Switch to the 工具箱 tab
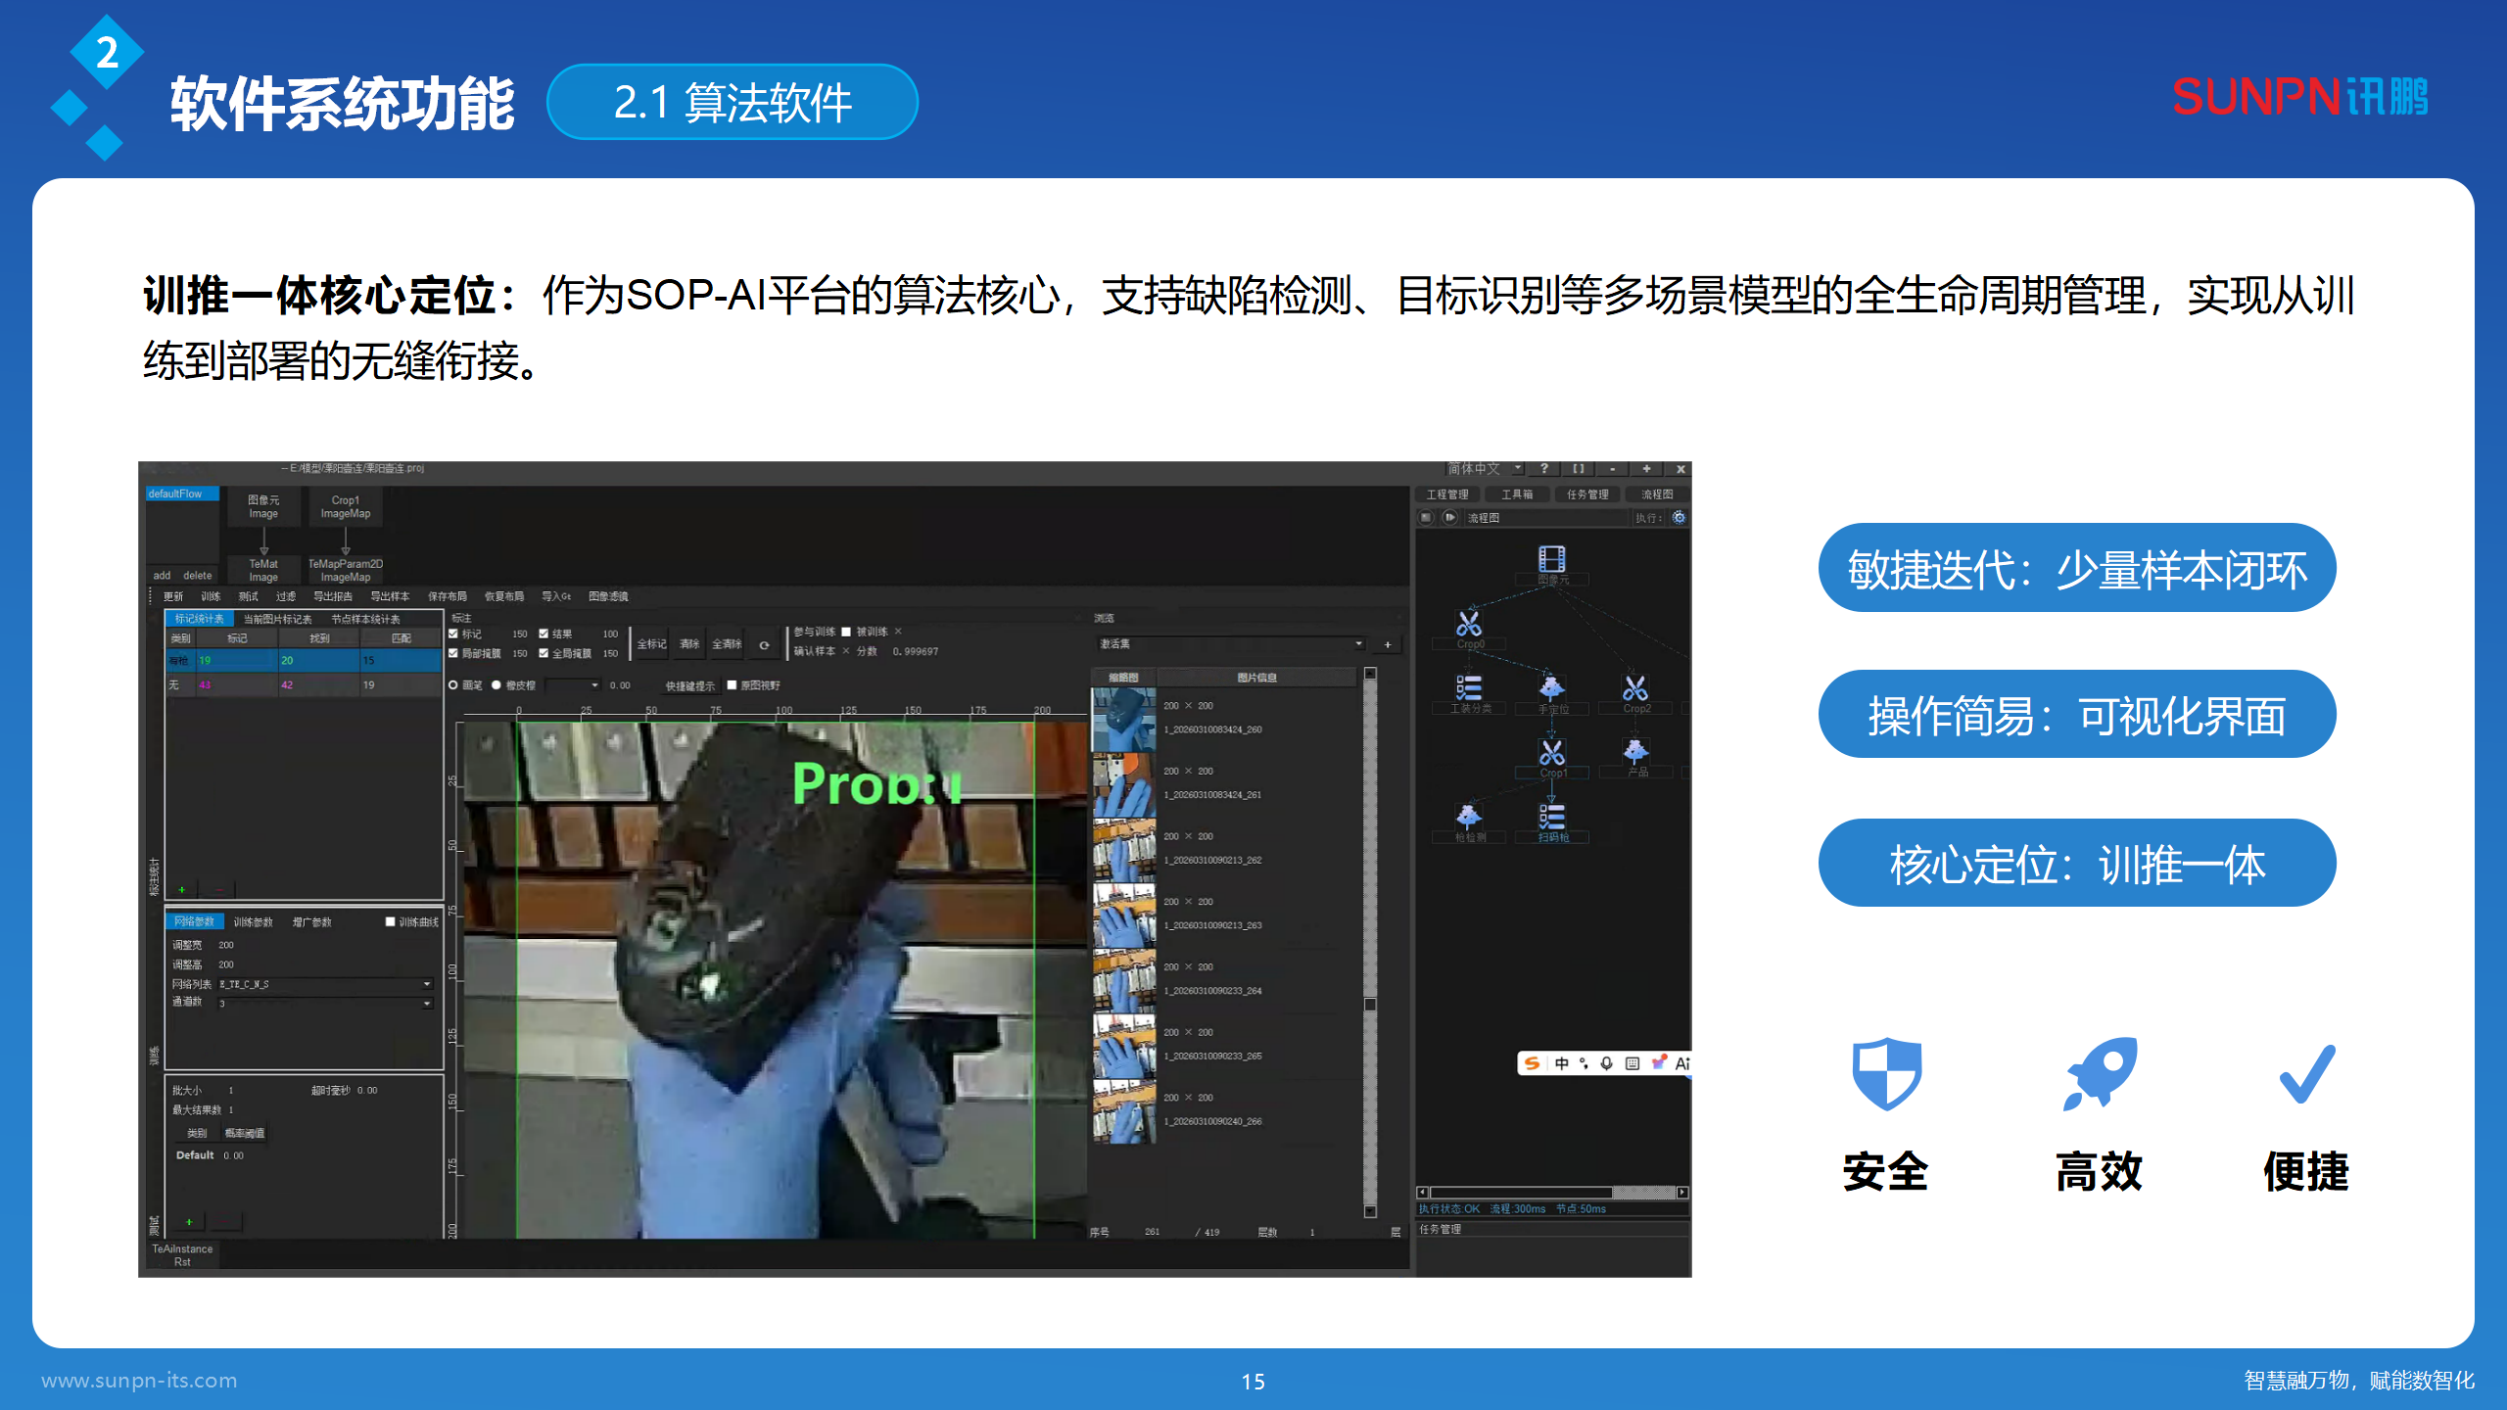Viewport: 2507px width, 1410px height. [x=1518, y=494]
